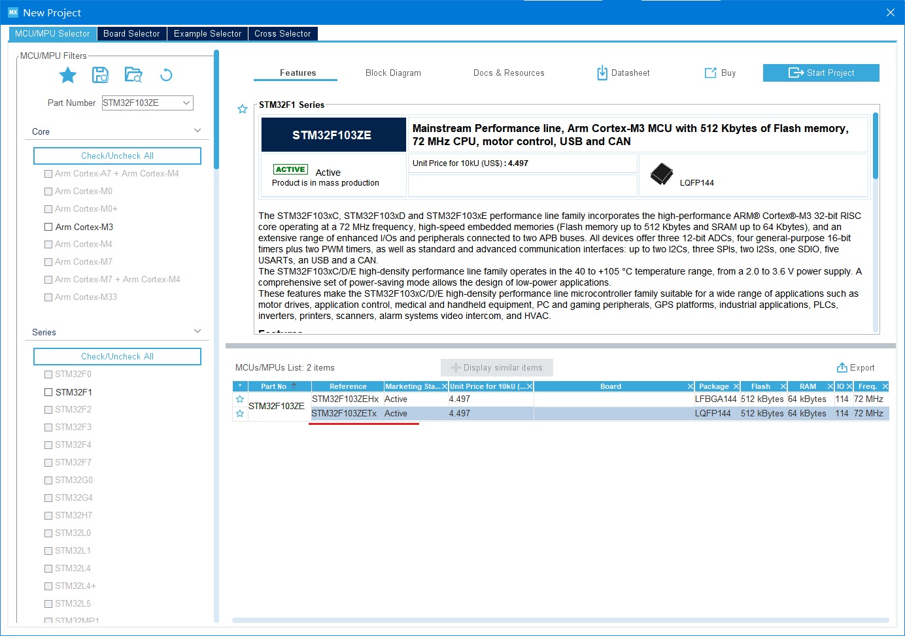Check the STM32F1 series checkbox
The height and width of the screenshot is (636, 905).
[48, 392]
